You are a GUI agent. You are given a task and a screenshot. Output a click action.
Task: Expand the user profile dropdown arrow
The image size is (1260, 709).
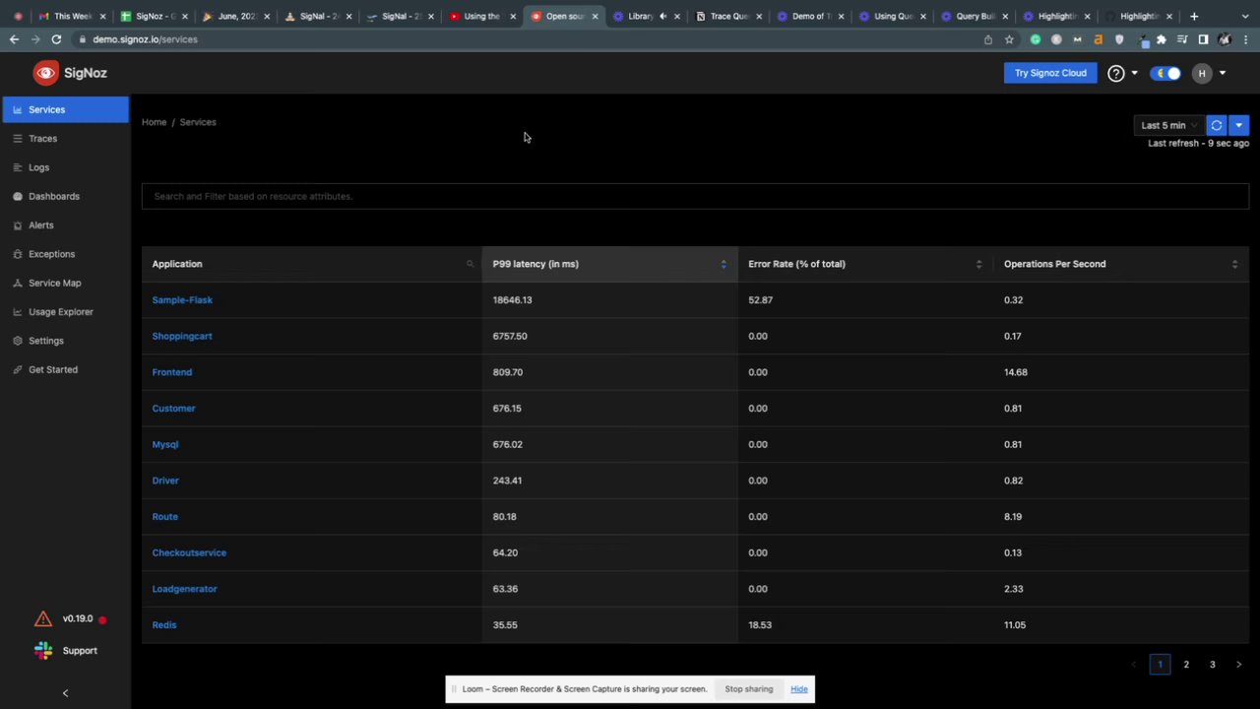pyautogui.click(x=1223, y=73)
